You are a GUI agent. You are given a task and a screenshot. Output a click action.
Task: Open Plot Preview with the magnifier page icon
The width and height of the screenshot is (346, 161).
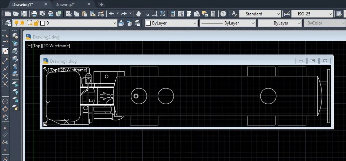(x=42, y=14)
